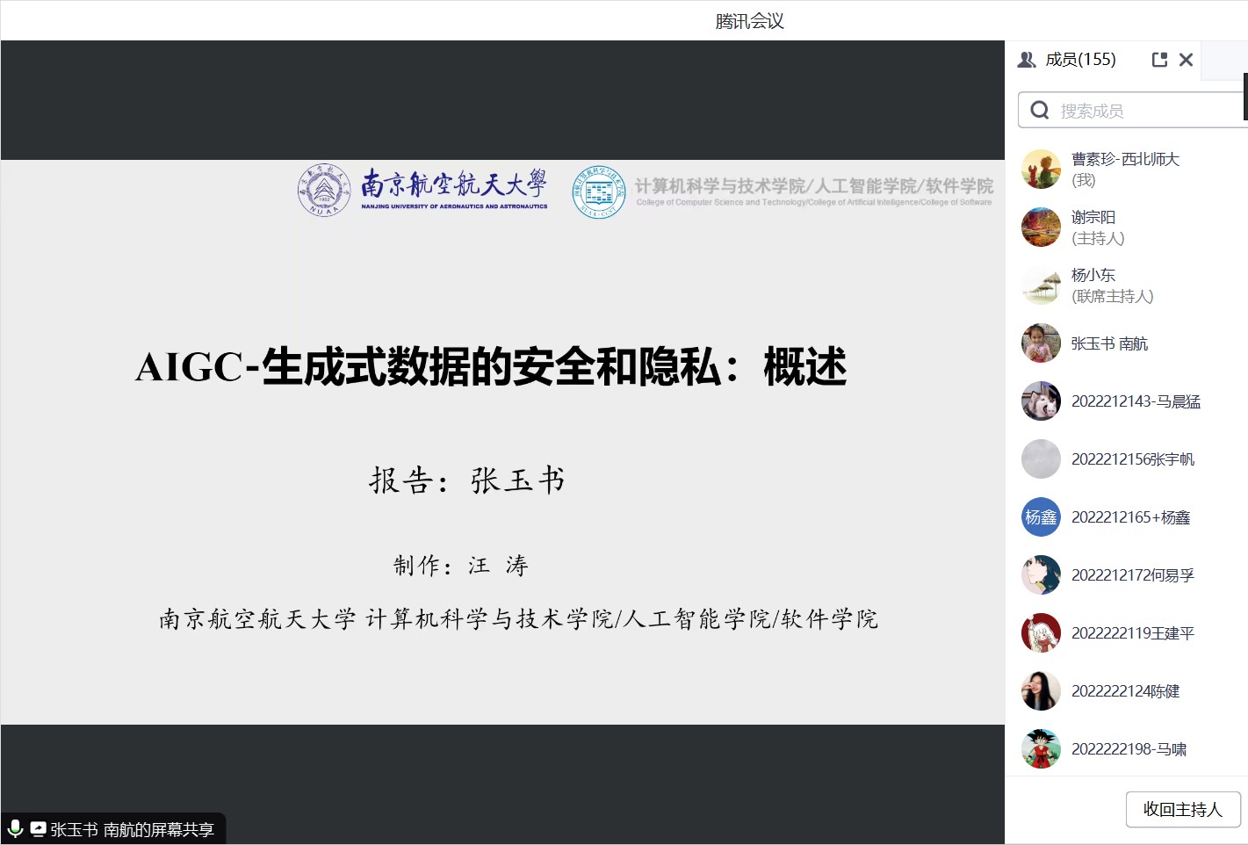Focus the 搜索成员 search field
The height and width of the screenshot is (845, 1248).
(1142, 111)
